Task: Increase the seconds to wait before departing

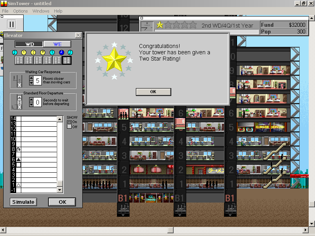Action: point(31,100)
